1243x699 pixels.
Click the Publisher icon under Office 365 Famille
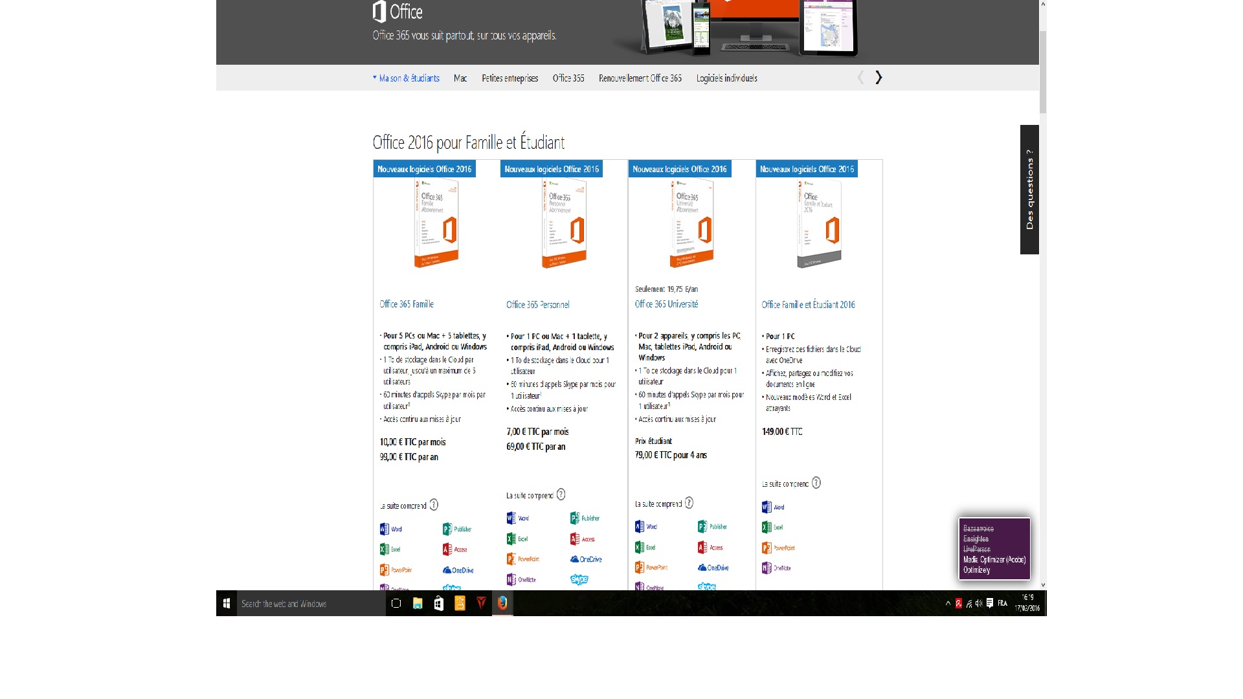pos(447,529)
